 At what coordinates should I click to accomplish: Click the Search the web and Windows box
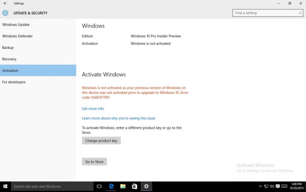[52, 186]
